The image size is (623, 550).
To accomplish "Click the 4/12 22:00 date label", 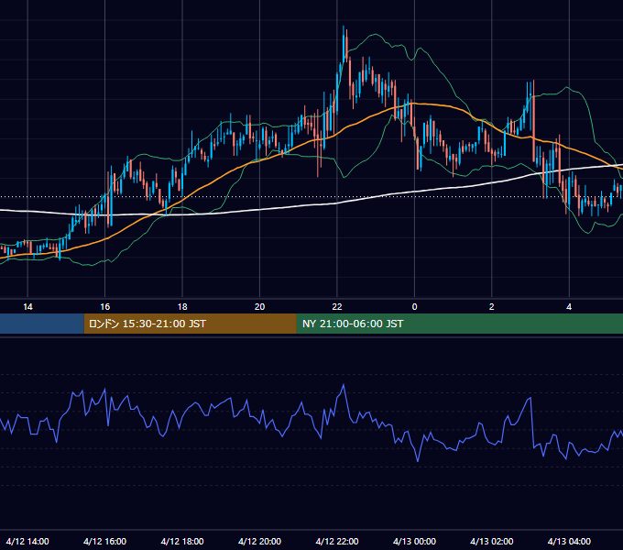I will 337,541.
